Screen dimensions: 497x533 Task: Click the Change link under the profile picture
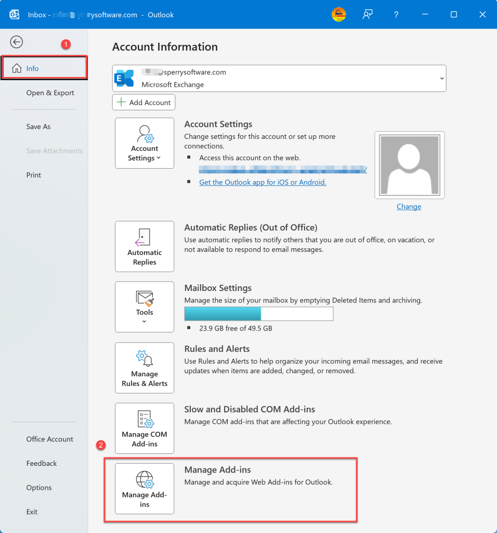pyautogui.click(x=409, y=206)
